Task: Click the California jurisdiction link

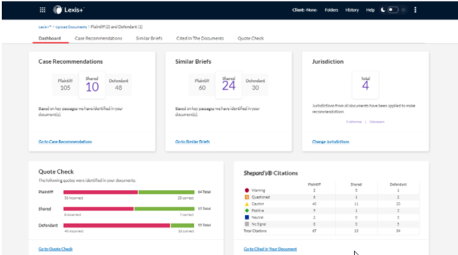Action: pyautogui.click(x=354, y=122)
